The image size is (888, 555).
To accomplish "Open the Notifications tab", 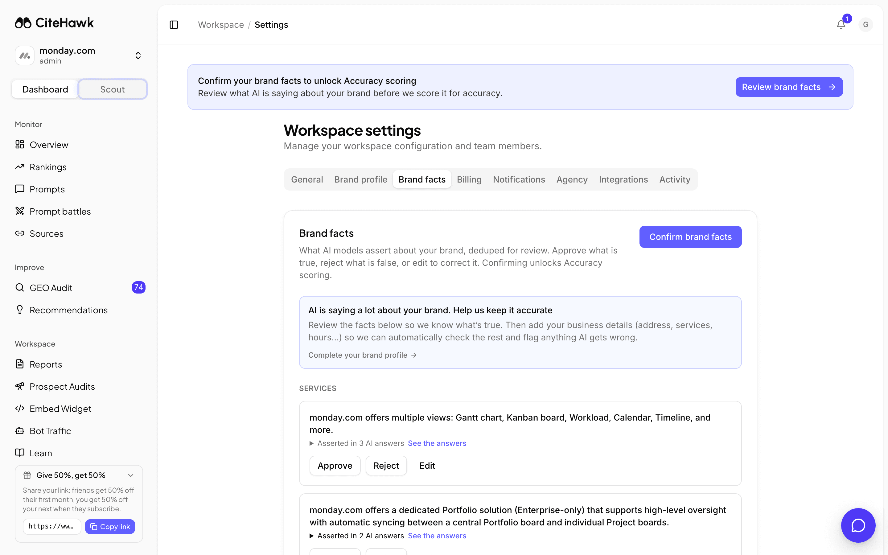I will pos(519,179).
